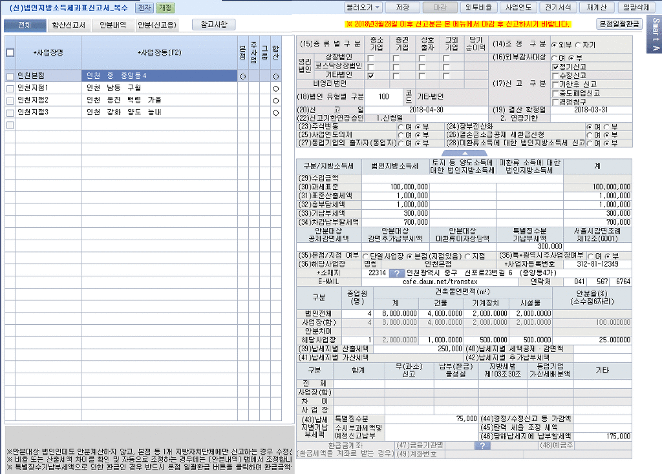The image size is (662, 474).
Task: Switch to the 전체 tab
Action: tap(25, 25)
